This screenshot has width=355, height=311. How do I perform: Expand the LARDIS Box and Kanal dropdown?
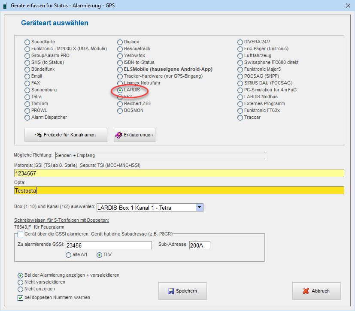[x=199, y=208]
